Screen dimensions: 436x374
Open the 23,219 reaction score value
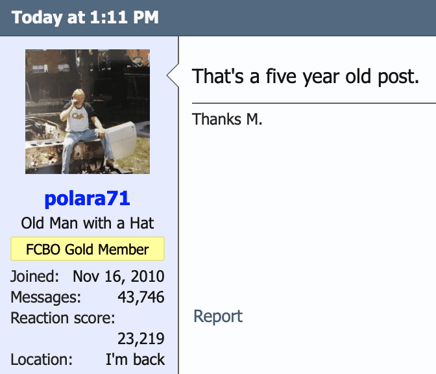coord(140,338)
